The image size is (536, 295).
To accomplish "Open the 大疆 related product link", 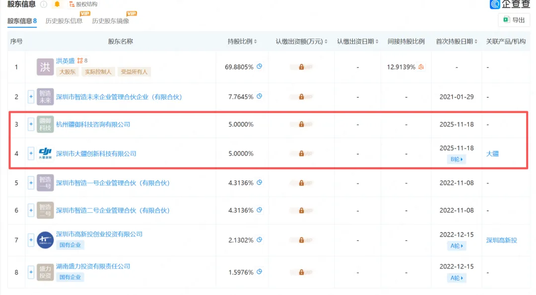I will click(x=492, y=154).
